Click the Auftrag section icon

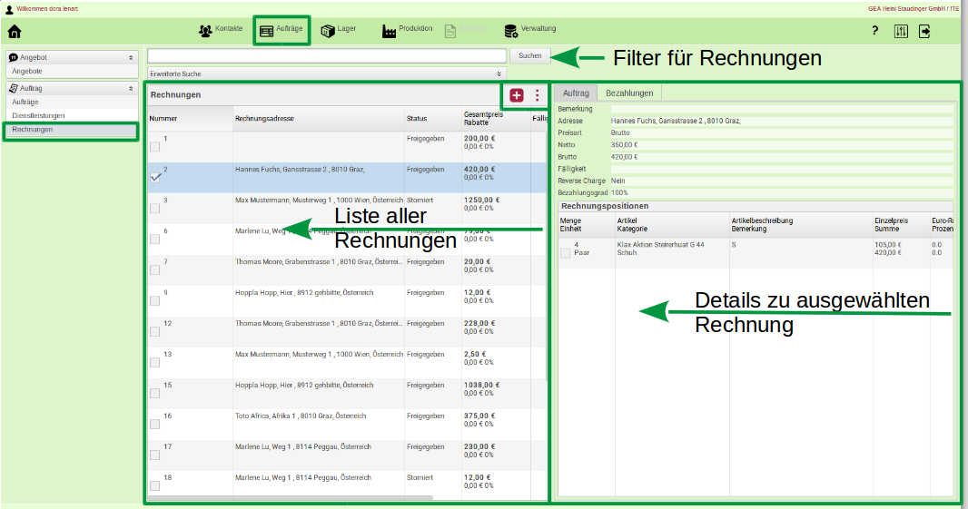coord(13,88)
